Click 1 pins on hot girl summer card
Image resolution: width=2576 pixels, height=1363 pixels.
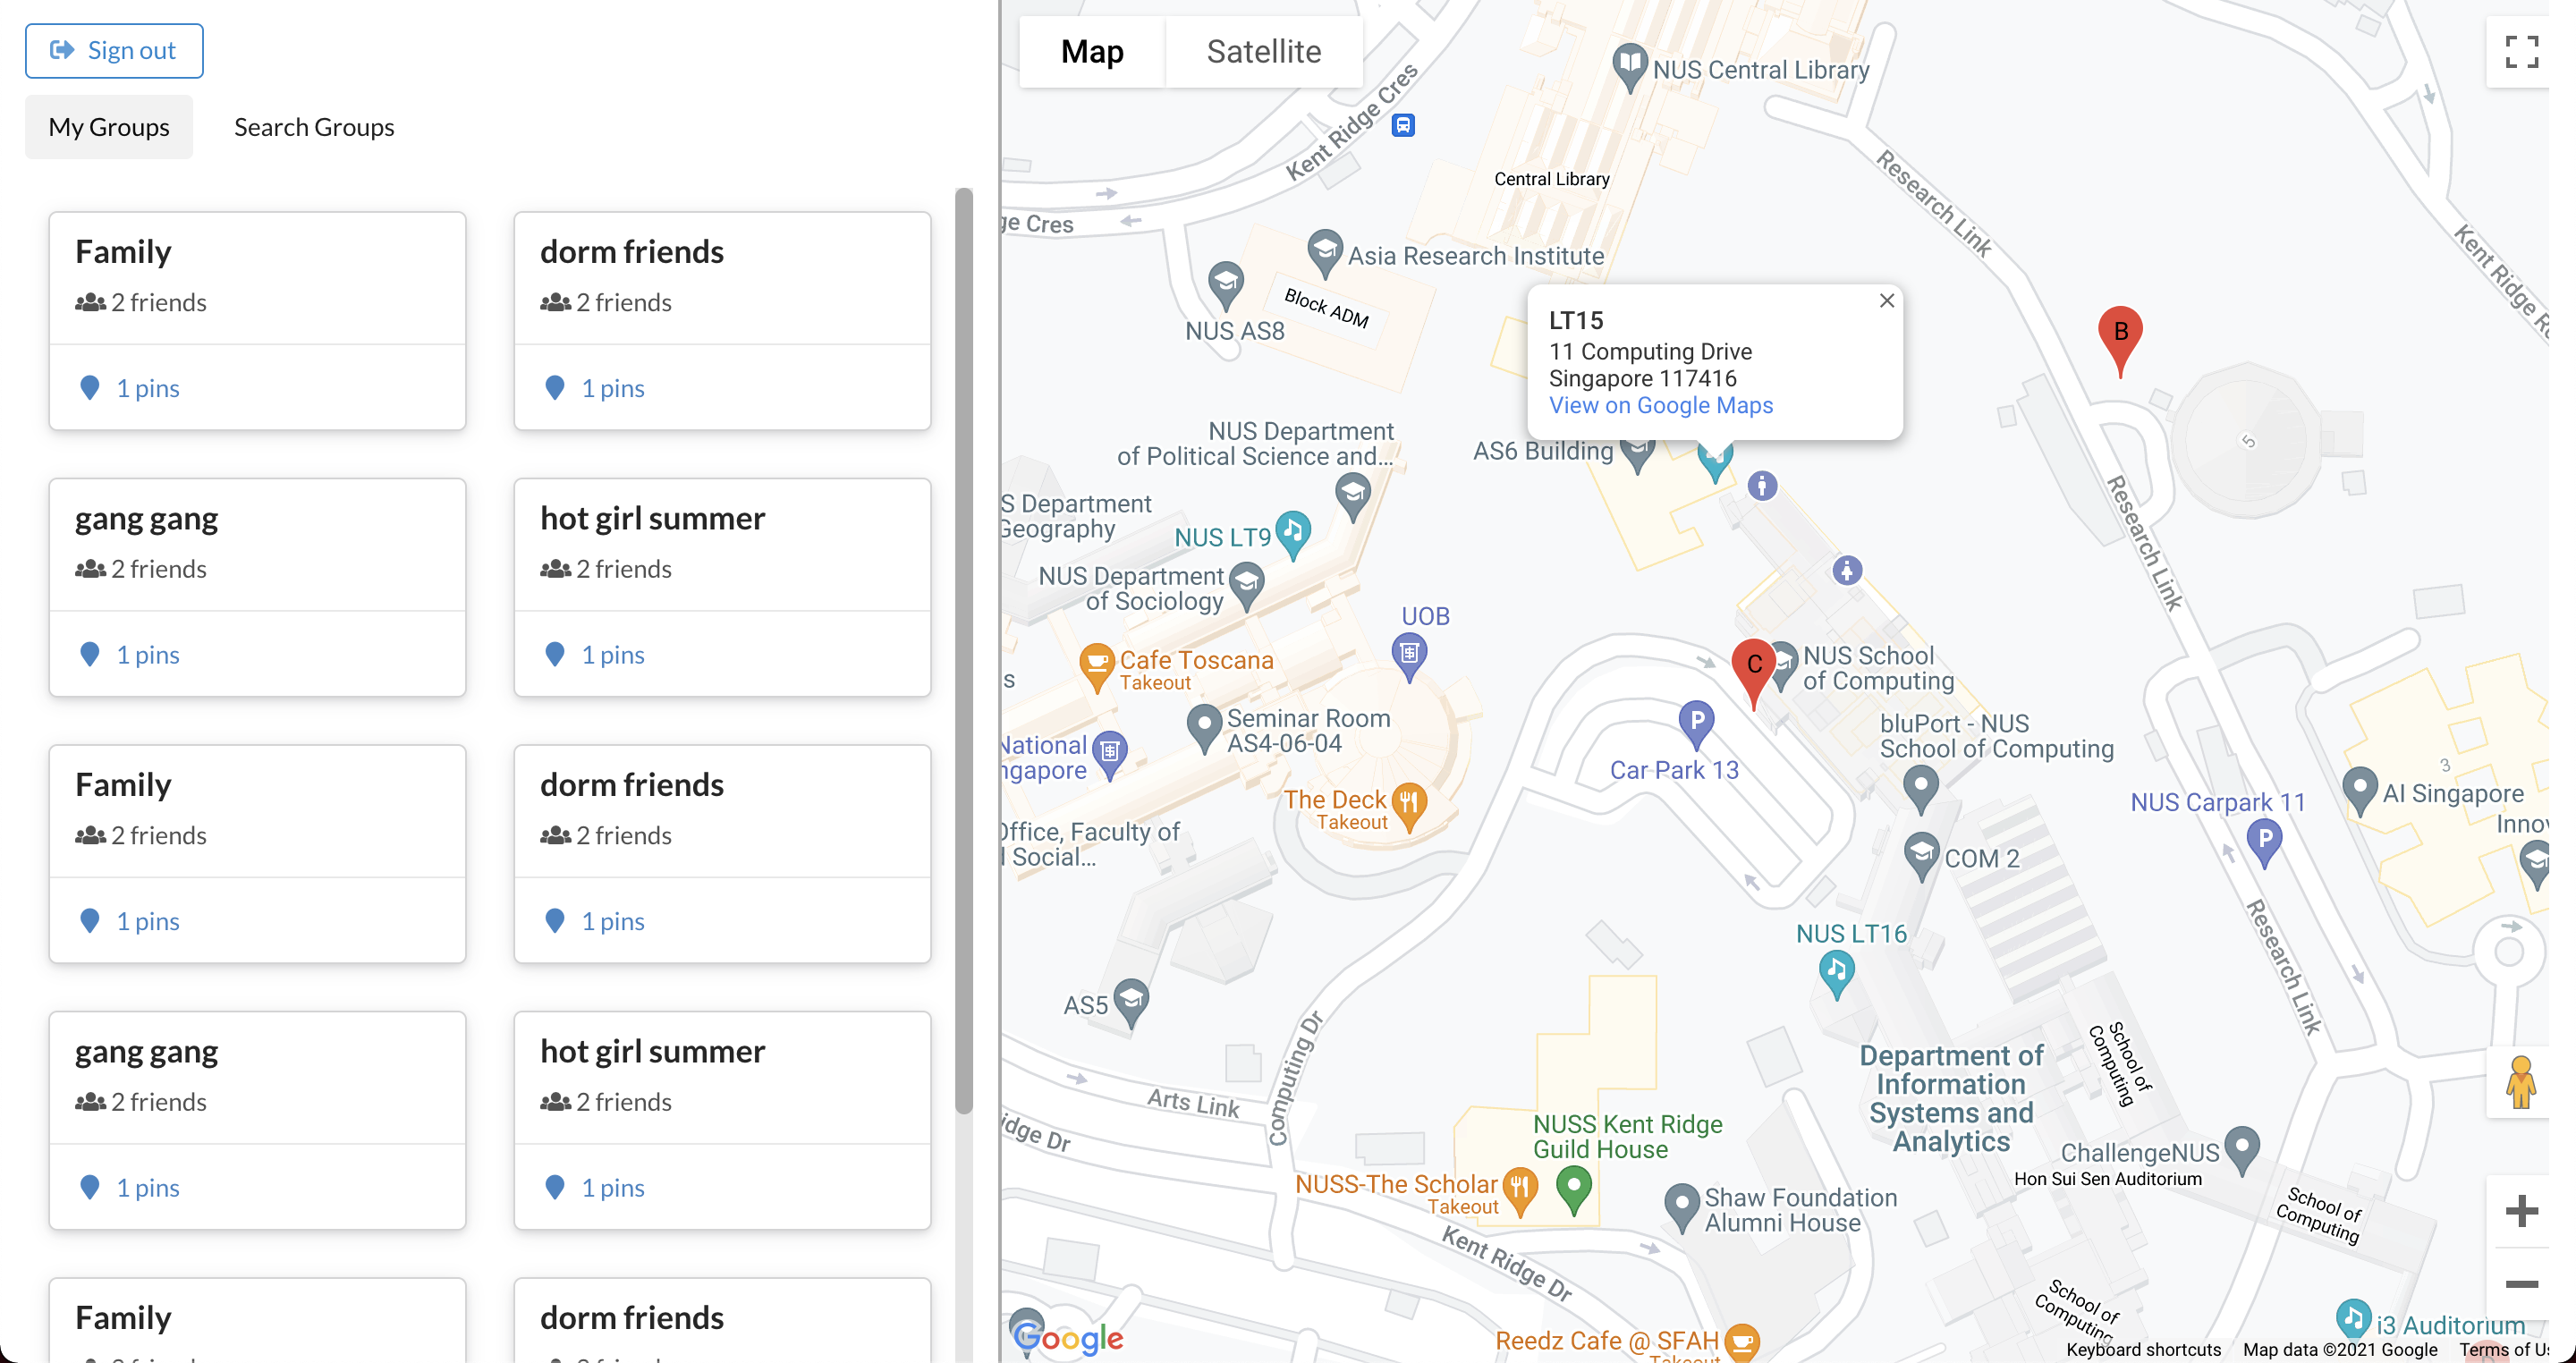pyautogui.click(x=612, y=655)
